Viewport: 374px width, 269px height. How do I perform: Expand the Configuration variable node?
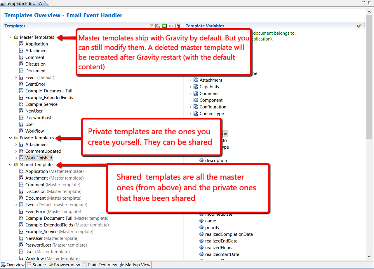tap(190, 107)
